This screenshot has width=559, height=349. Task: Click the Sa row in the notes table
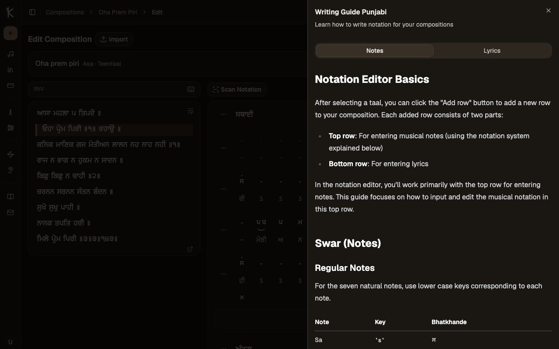click(x=433, y=340)
